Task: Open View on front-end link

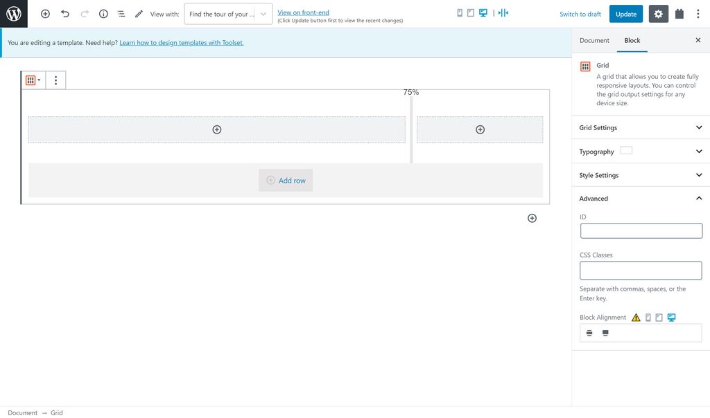Action: [304, 12]
